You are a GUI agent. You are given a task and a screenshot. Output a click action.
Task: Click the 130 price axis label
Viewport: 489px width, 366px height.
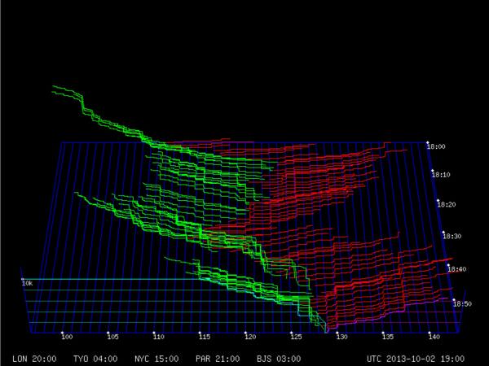point(341,337)
